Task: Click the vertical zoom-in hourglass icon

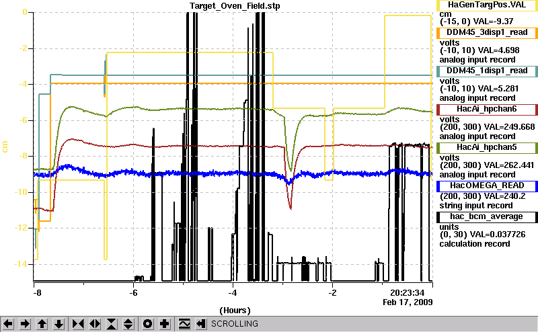Action: (112, 324)
